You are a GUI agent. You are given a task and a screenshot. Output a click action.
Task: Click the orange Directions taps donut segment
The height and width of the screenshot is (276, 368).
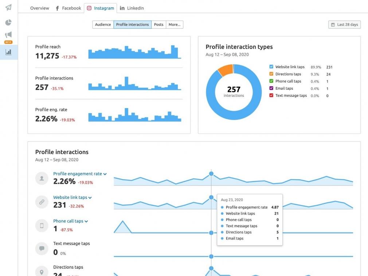tap(226, 70)
